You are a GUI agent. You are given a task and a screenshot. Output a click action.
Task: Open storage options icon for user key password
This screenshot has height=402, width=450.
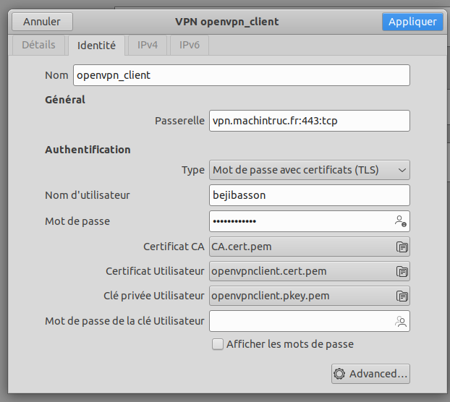click(401, 322)
